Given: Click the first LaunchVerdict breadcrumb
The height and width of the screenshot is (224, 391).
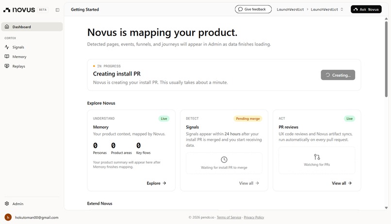Looking at the screenshot, I should [290, 10].
